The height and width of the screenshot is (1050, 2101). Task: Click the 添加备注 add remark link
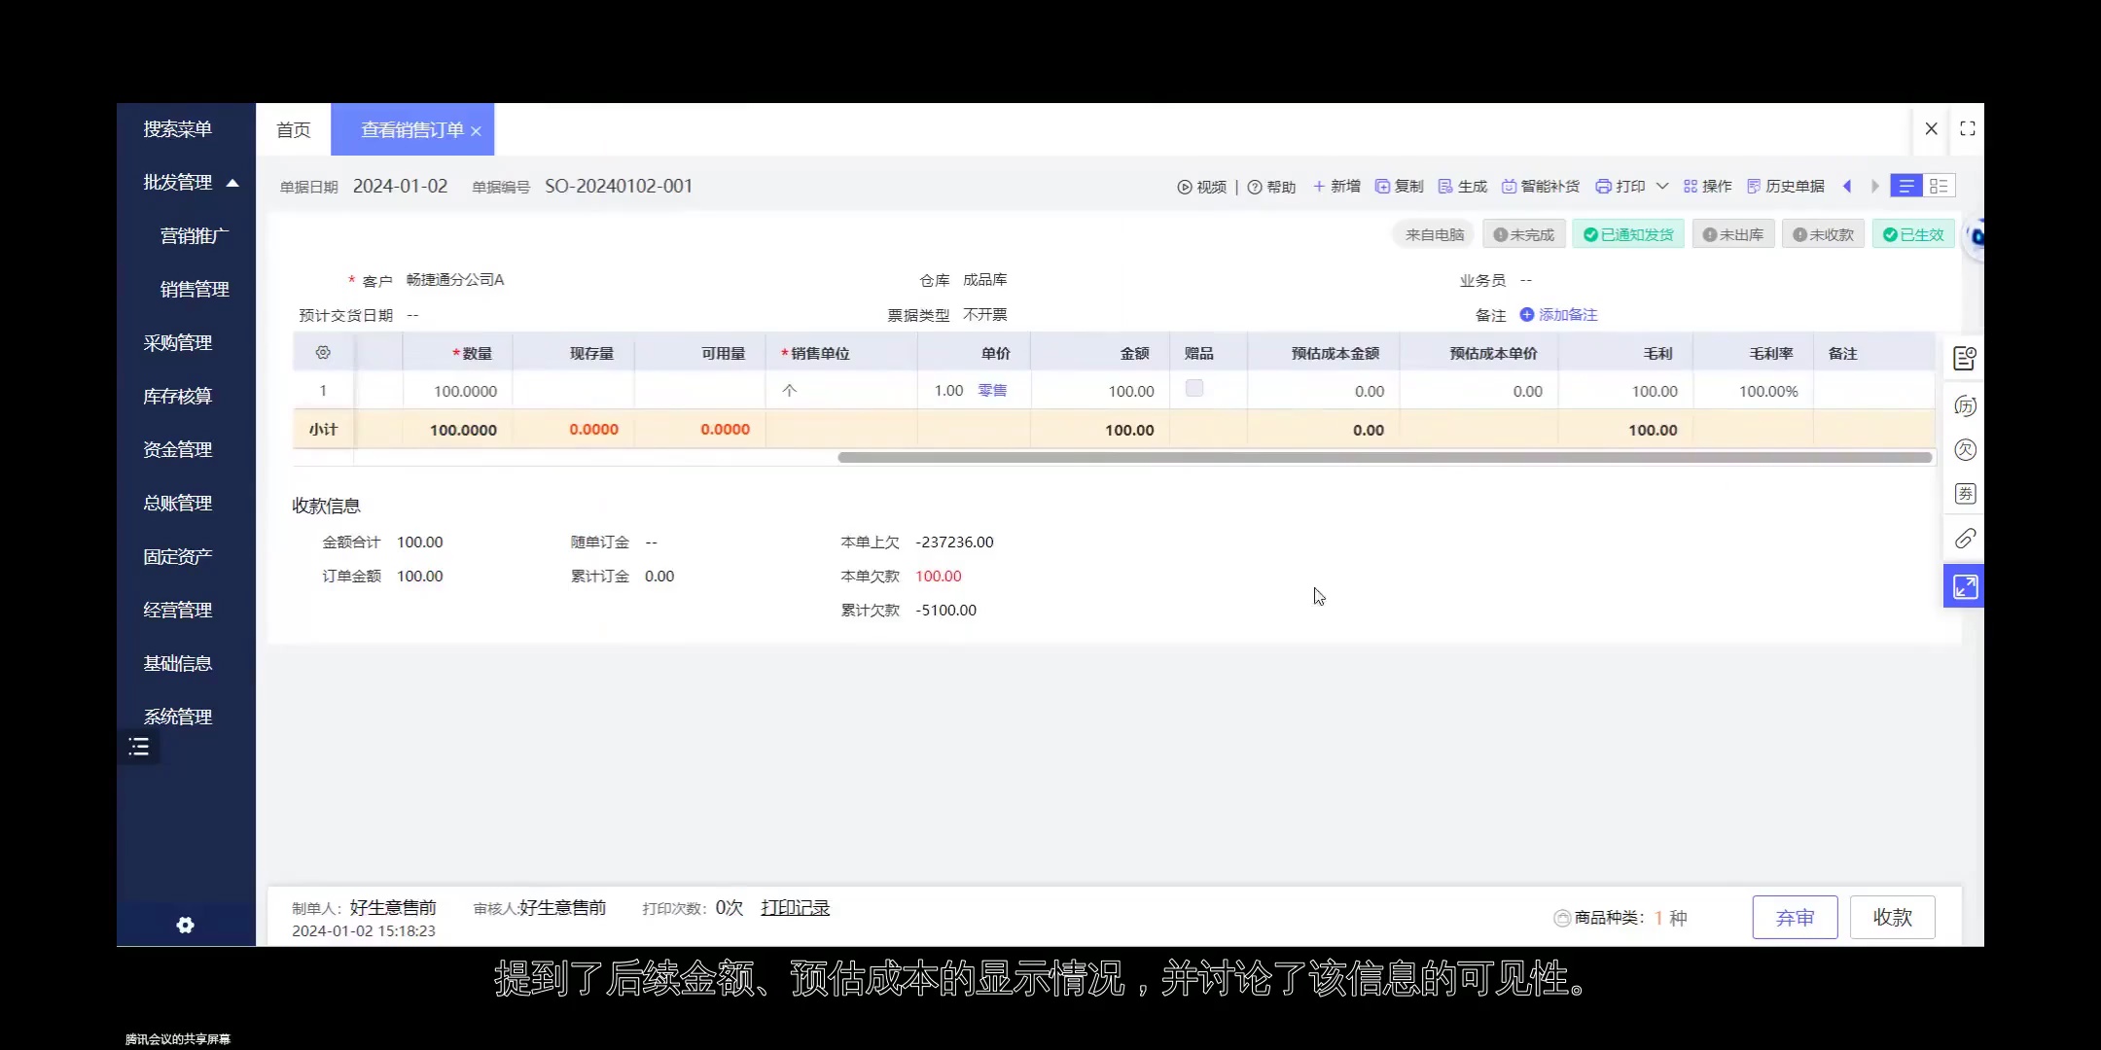click(x=1565, y=314)
